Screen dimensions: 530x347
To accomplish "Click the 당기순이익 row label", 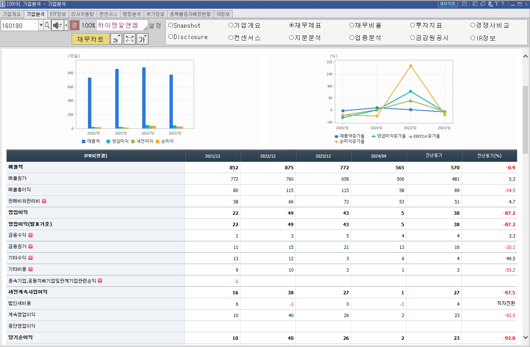I will [x=20, y=338].
